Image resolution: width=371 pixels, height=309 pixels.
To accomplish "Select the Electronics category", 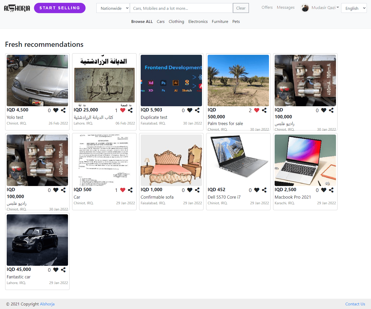I will [x=198, y=22].
